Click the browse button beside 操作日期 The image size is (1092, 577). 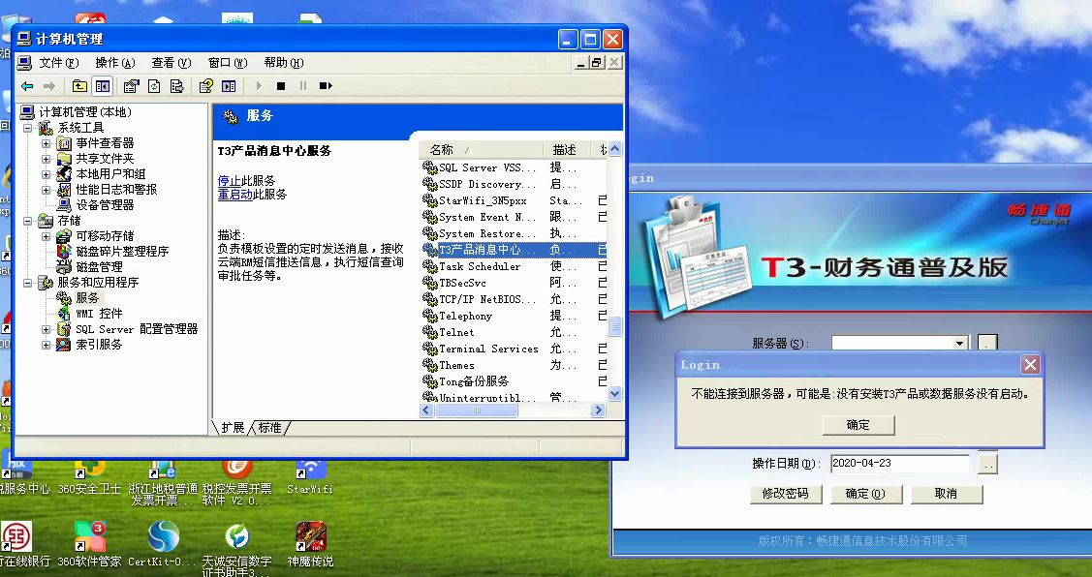(x=987, y=464)
